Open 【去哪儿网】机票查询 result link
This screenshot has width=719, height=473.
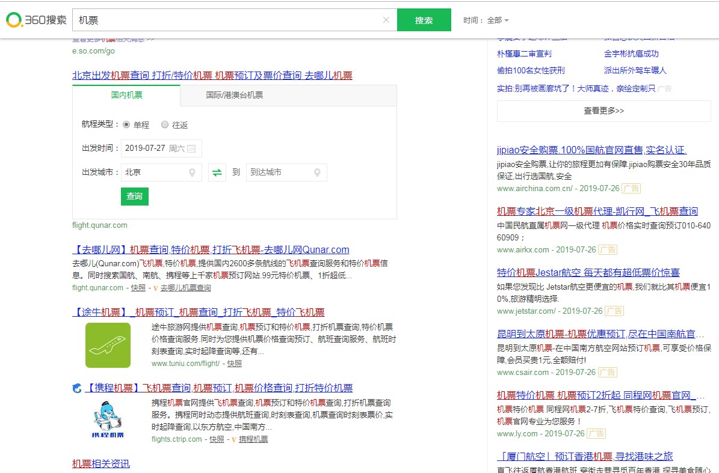211,250
